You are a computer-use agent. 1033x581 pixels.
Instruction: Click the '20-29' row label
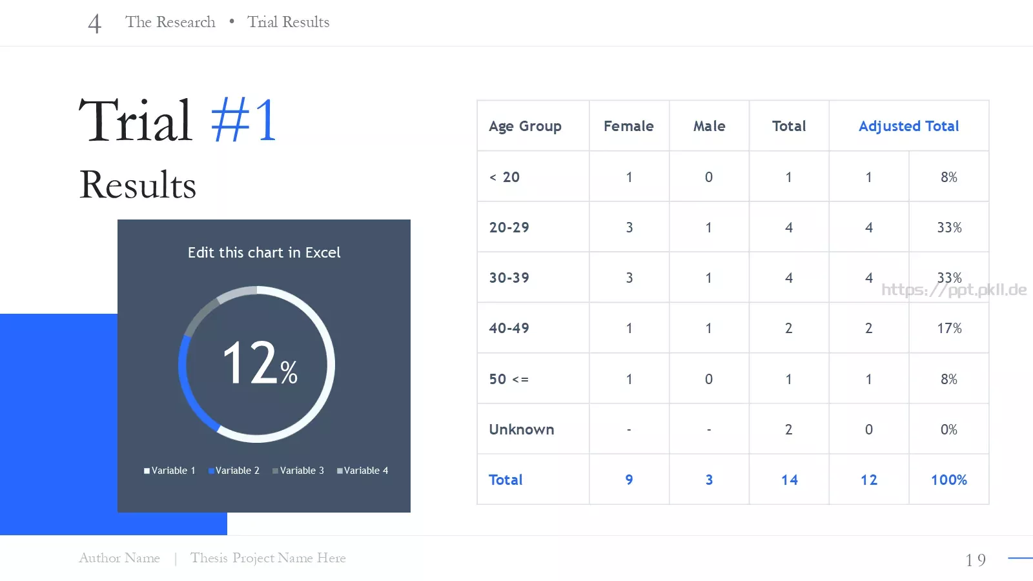click(509, 227)
